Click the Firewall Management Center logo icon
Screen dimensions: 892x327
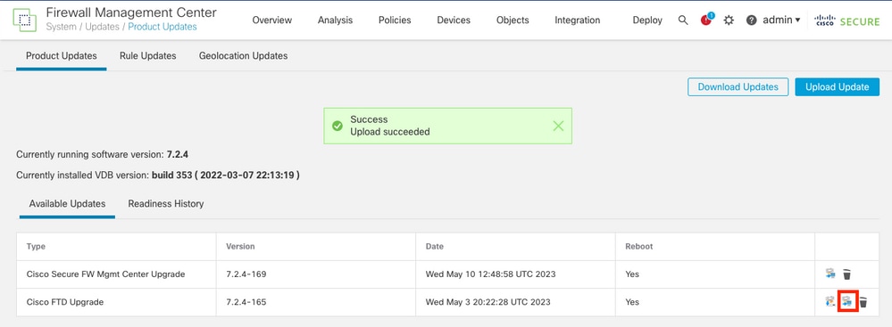pyautogui.click(x=24, y=20)
